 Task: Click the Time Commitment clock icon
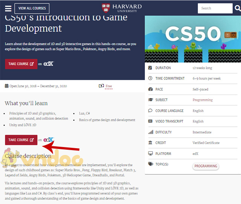[151, 78]
